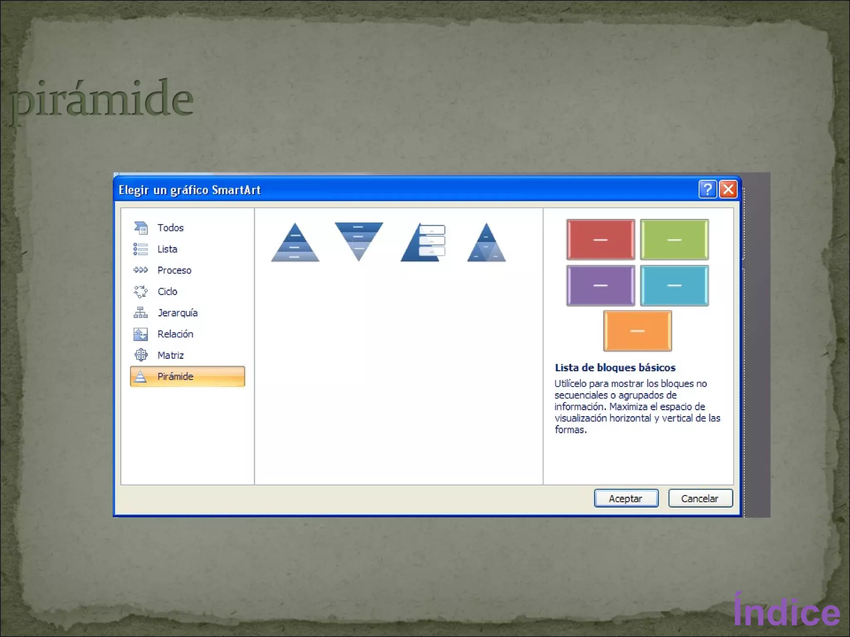Select the highlighted Pirámide category
The height and width of the screenshot is (637, 850).
click(187, 376)
